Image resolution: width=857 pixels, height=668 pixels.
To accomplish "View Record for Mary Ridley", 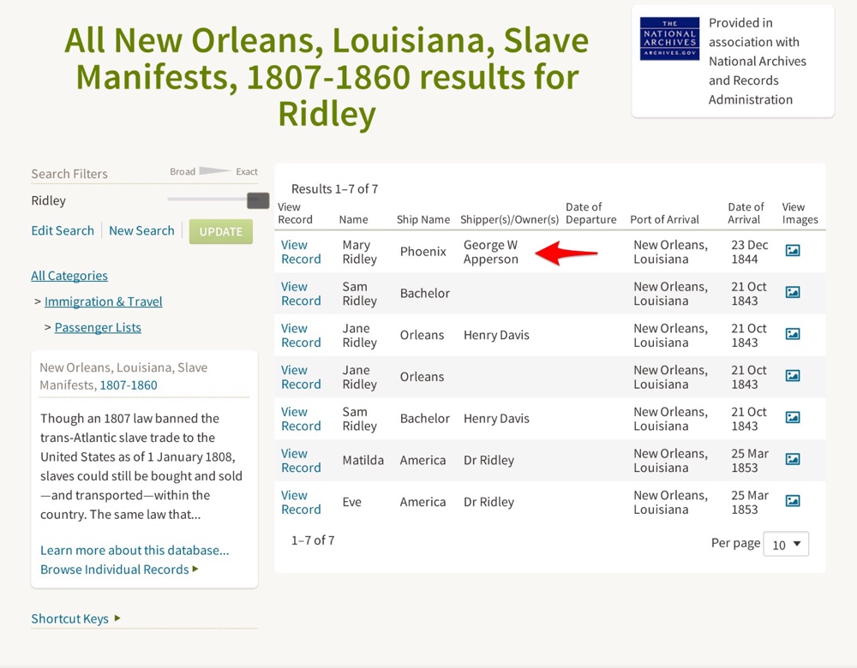I will click(x=300, y=252).
